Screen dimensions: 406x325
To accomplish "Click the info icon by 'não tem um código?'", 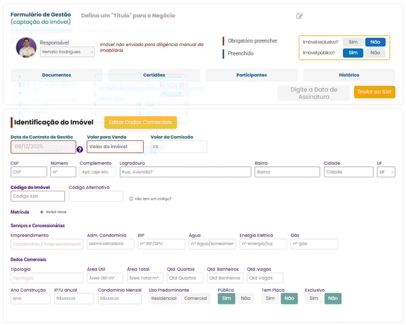I will coord(131,199).
